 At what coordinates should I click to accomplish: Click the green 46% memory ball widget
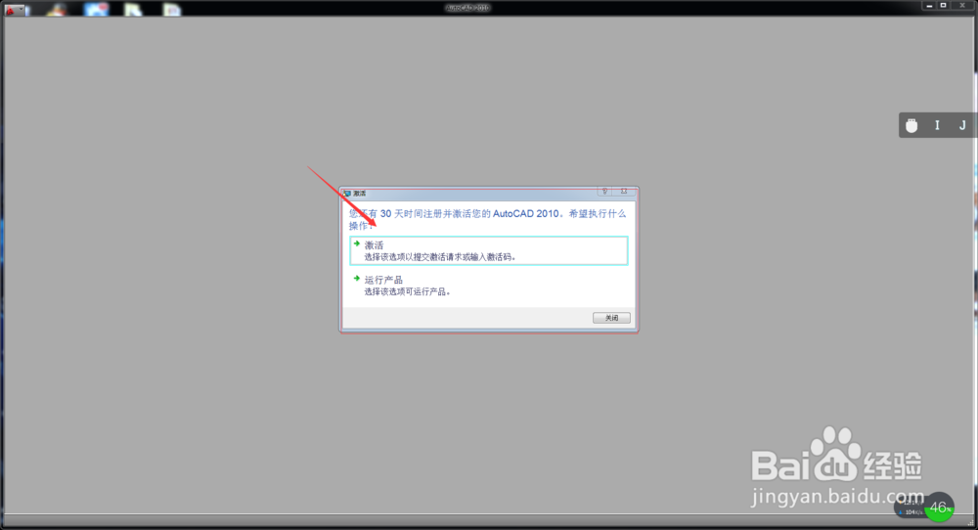[939, 508]
